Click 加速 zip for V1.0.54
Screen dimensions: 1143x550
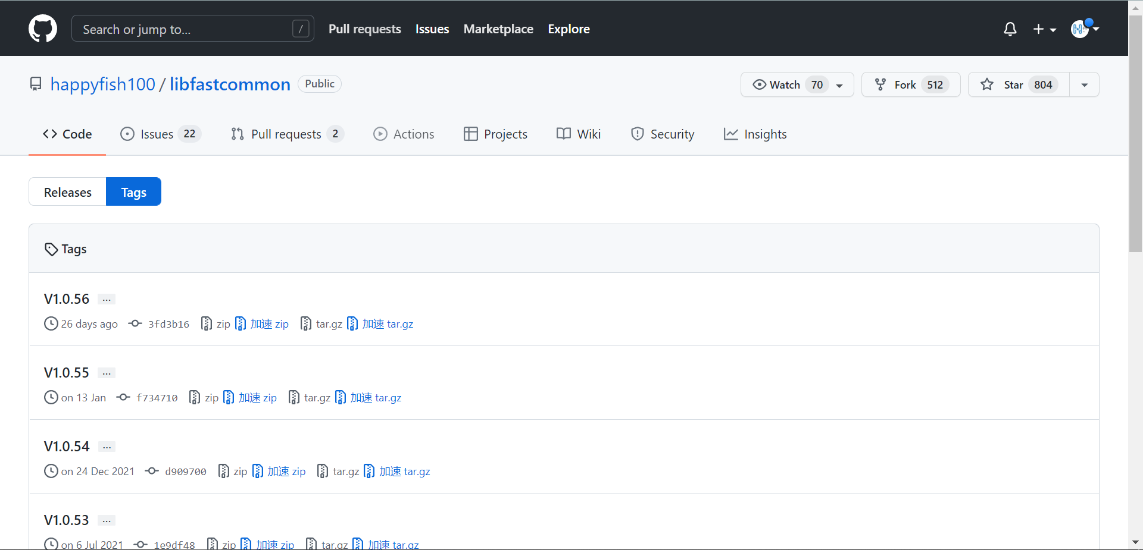point(279,471)
